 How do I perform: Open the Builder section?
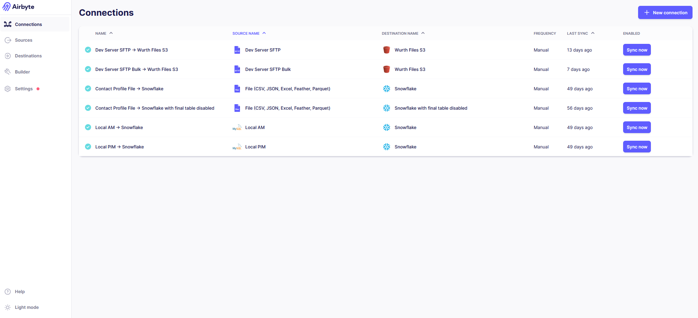click(22, 72)
